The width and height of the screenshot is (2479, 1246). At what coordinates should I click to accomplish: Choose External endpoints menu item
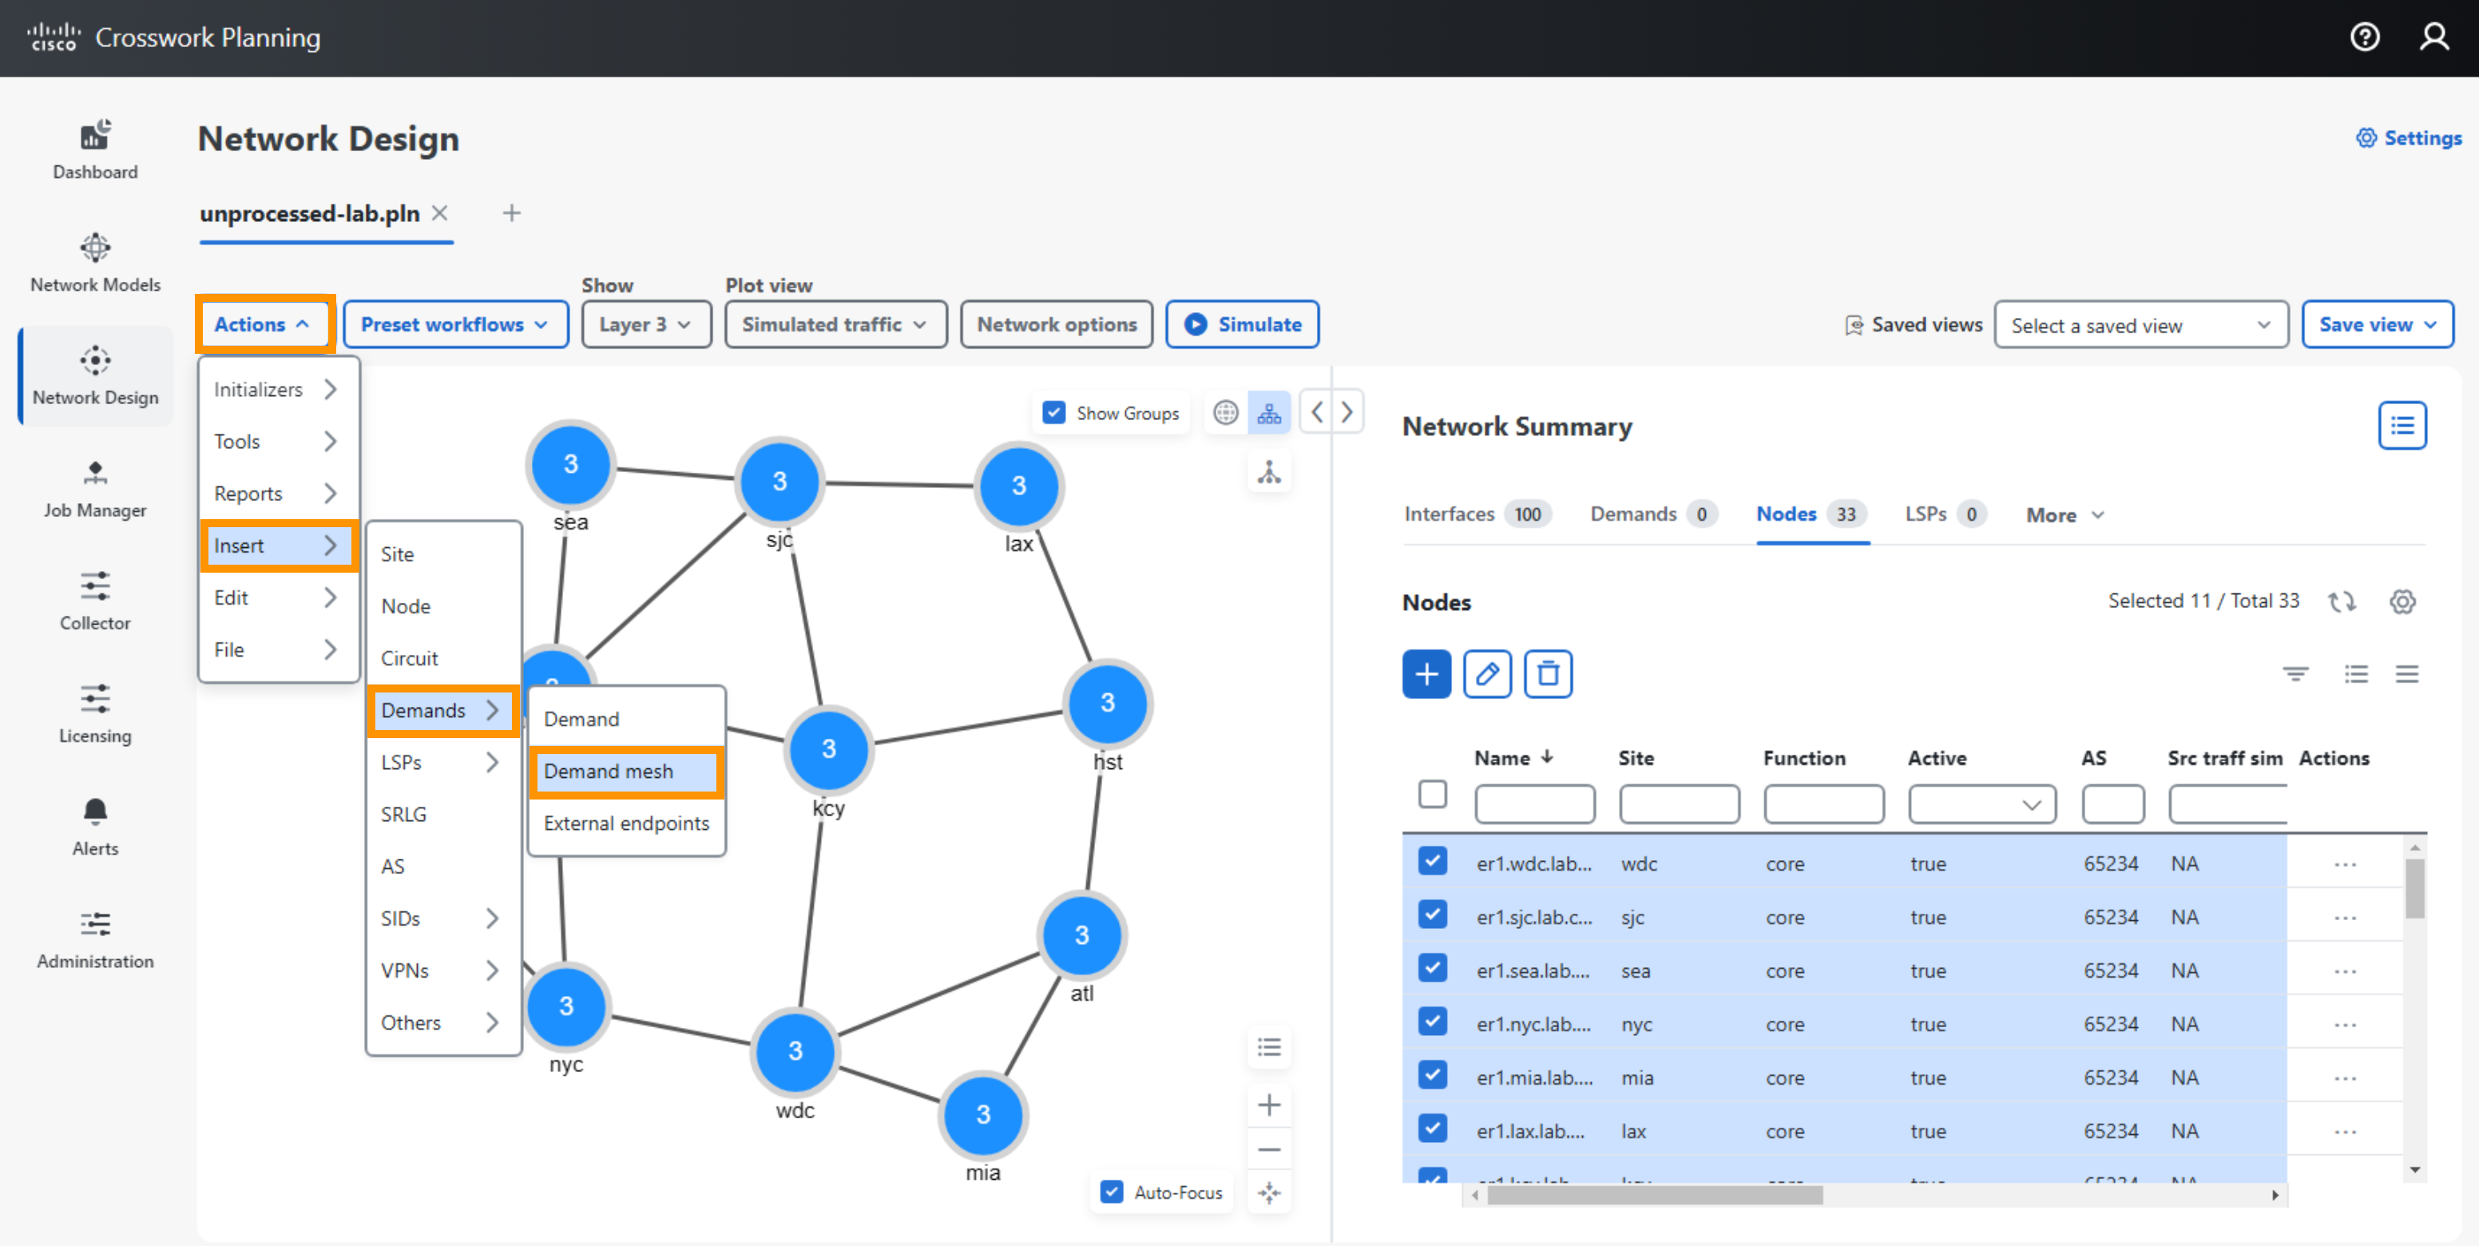[x=625, y=823]
